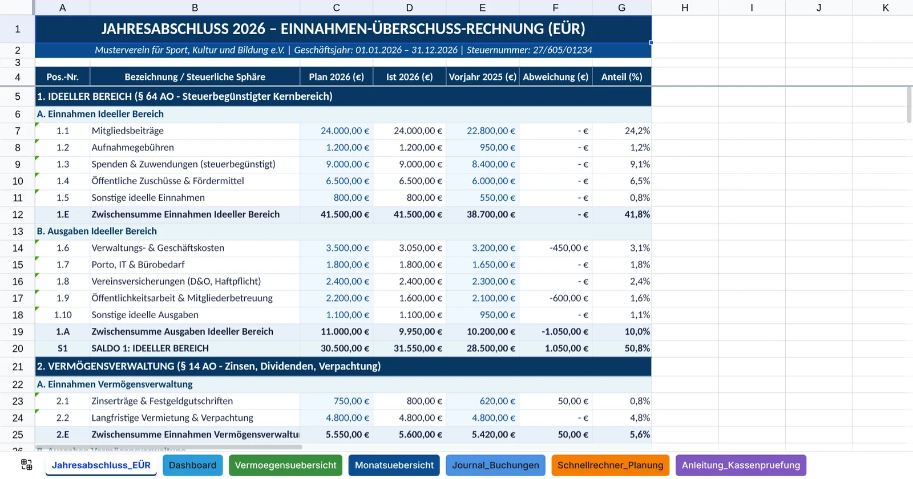Click the 'Vorjahr 2025 (€)' heading cell
This screenshot has width=913, height=479.
click(482, 76)
